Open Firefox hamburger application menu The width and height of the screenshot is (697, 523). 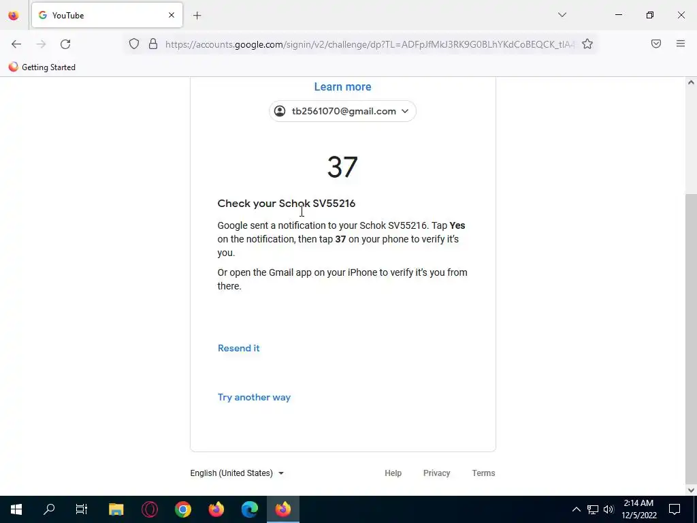tap(681, 44)
